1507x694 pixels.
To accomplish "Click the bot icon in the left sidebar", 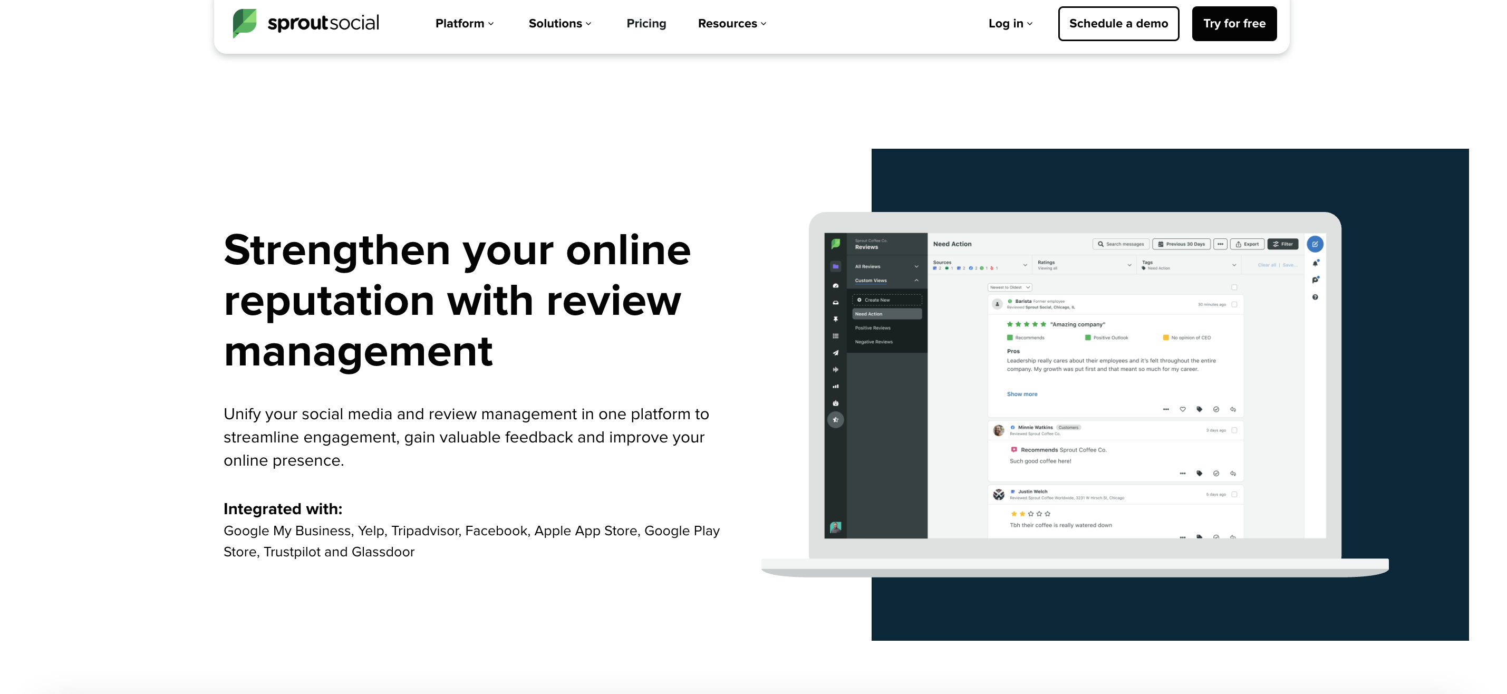I will pos(835,402).
